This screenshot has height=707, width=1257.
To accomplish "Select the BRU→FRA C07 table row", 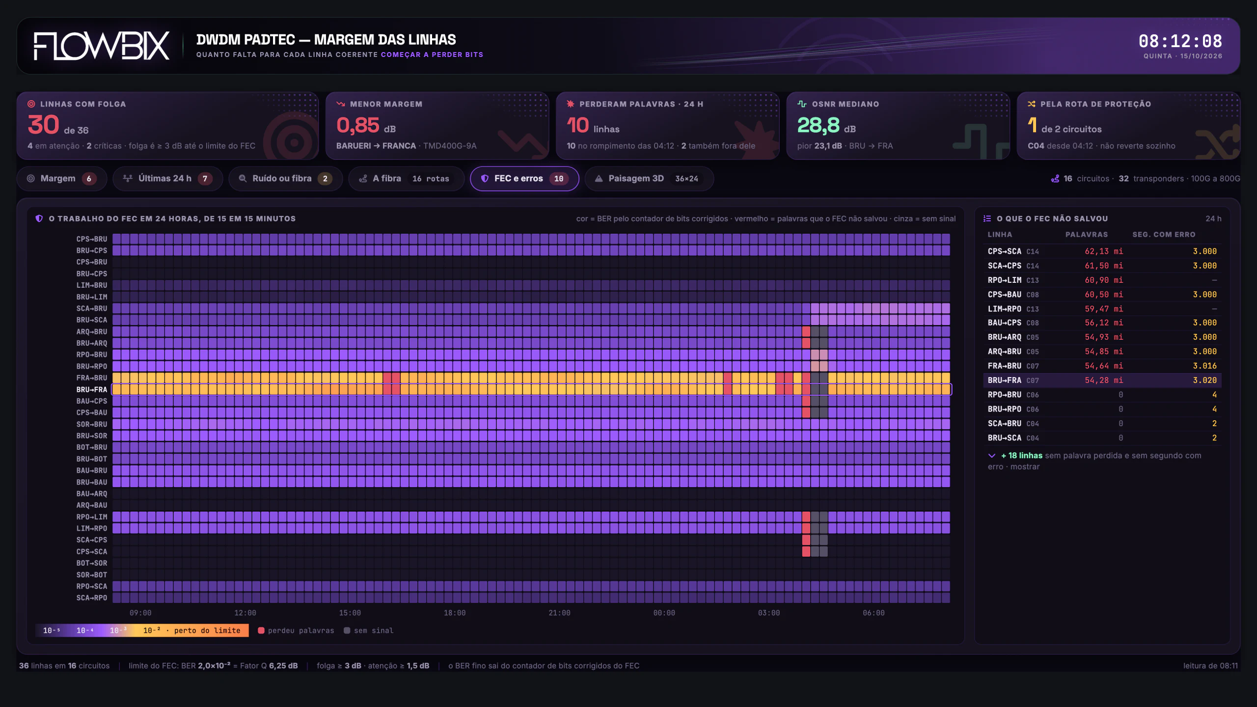I will 1102,381.
